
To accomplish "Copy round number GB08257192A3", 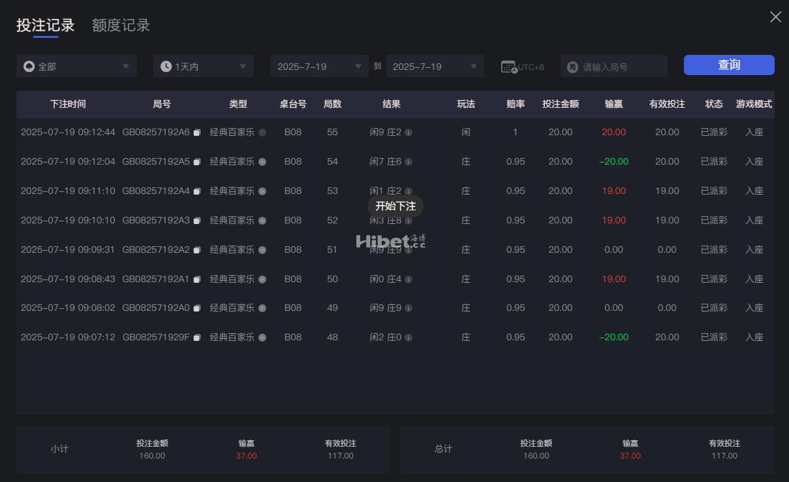I will coord(196,221).
